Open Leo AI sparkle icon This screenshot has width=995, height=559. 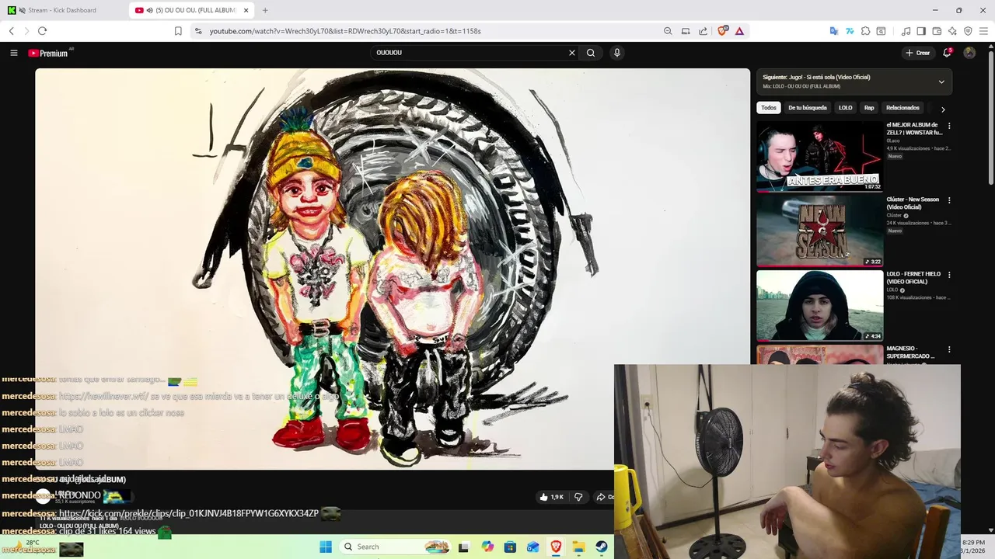pyautogui.click(x=952, y=31)
